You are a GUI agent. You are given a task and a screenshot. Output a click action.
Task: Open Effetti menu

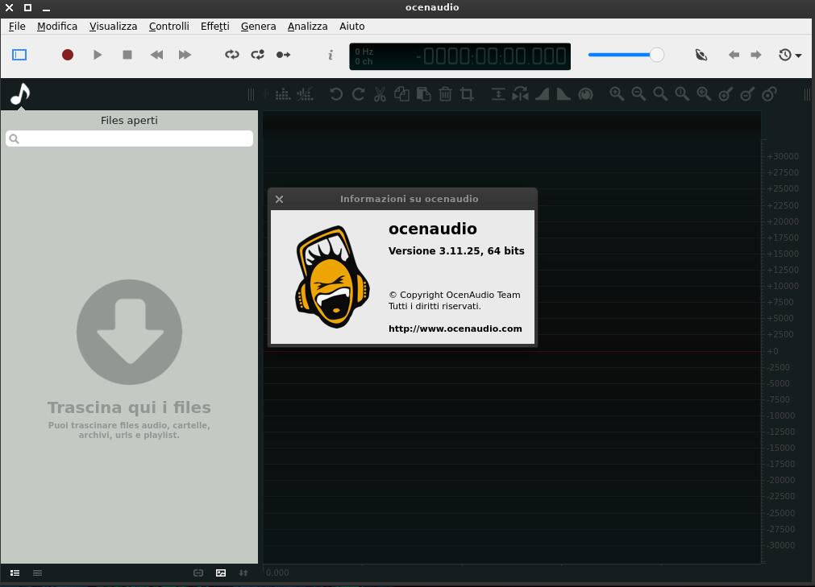[x=215, y=26]
